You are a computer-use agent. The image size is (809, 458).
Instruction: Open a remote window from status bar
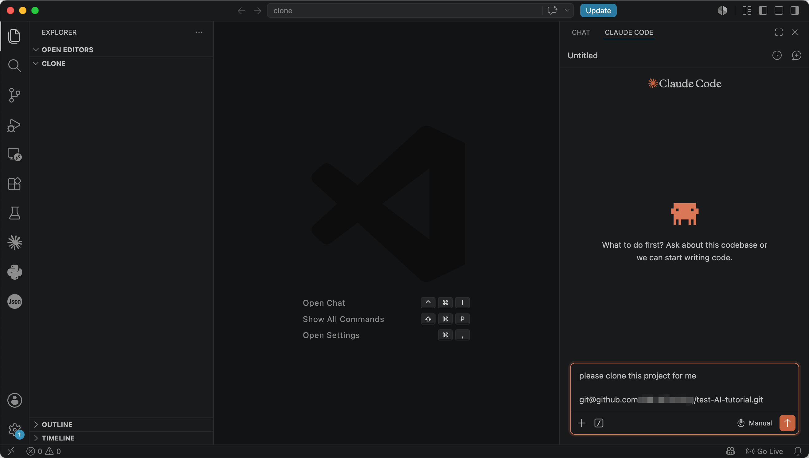pos(11,451)
